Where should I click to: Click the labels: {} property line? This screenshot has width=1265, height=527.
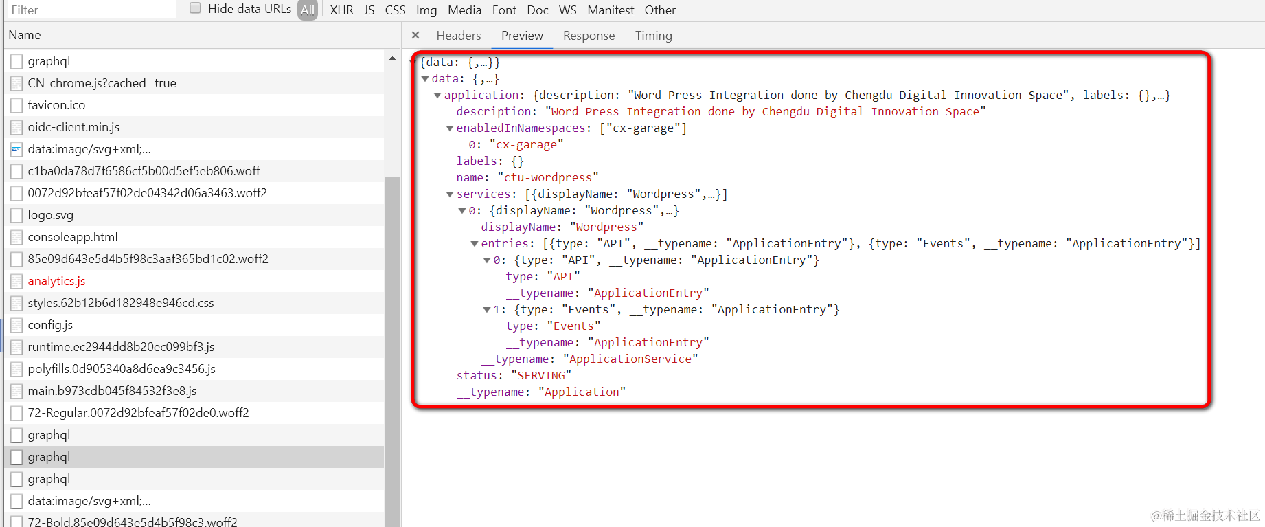coord(490,161)
